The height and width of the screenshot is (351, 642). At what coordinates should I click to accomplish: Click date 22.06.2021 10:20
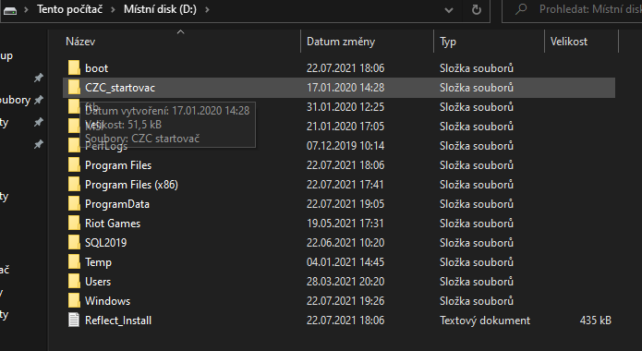(345, 243)
